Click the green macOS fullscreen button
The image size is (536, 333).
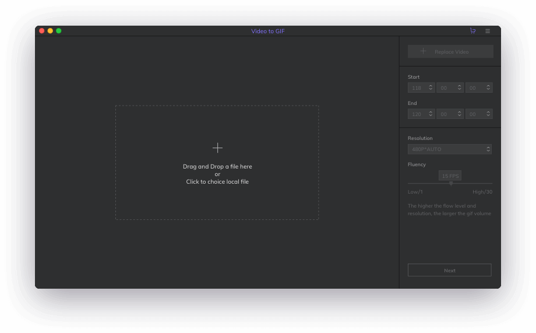pos(58,31)
